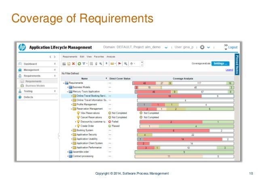The image size is (258, 179).
Task: Click the sidebar collapse splitter handle
Action: [x=59, y=136]
